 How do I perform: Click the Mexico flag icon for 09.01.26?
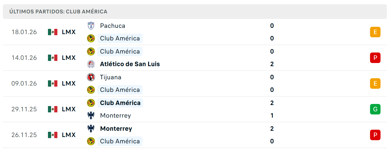coord(53,83)
